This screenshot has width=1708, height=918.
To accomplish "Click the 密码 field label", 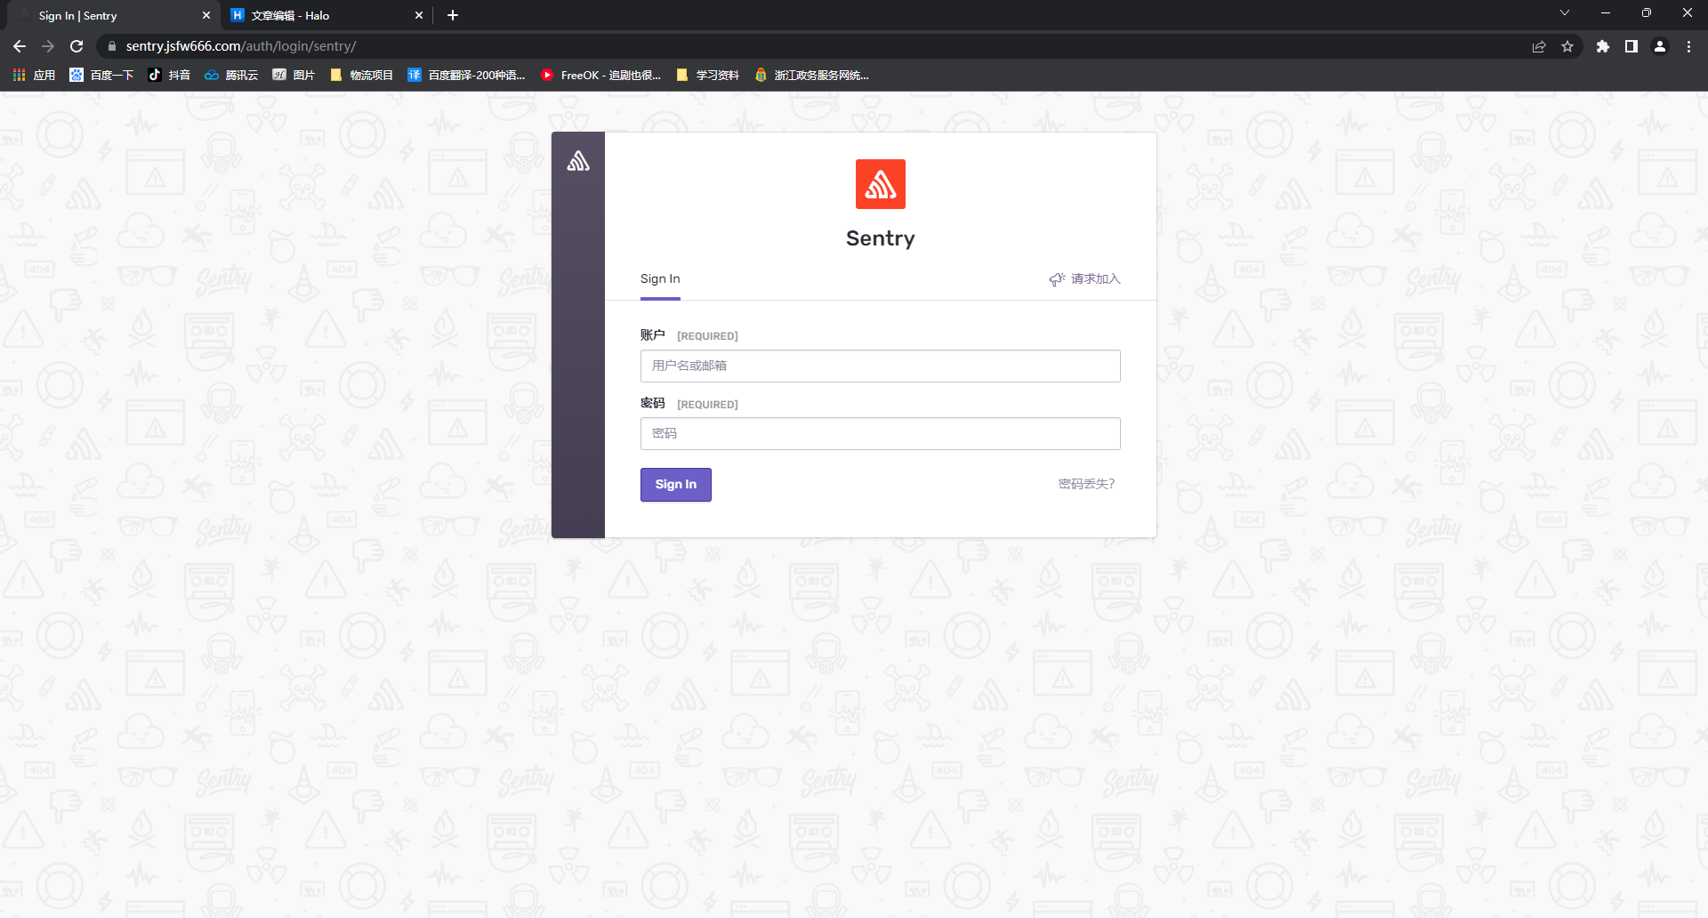I will (653, 404).
